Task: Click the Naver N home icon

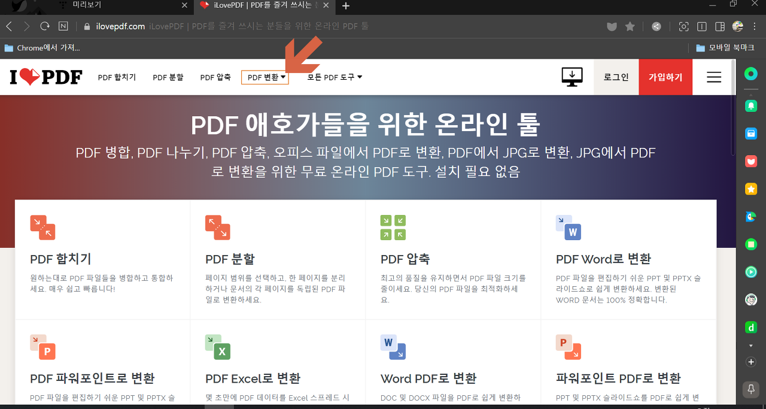Action: click(x=63, y=26)
